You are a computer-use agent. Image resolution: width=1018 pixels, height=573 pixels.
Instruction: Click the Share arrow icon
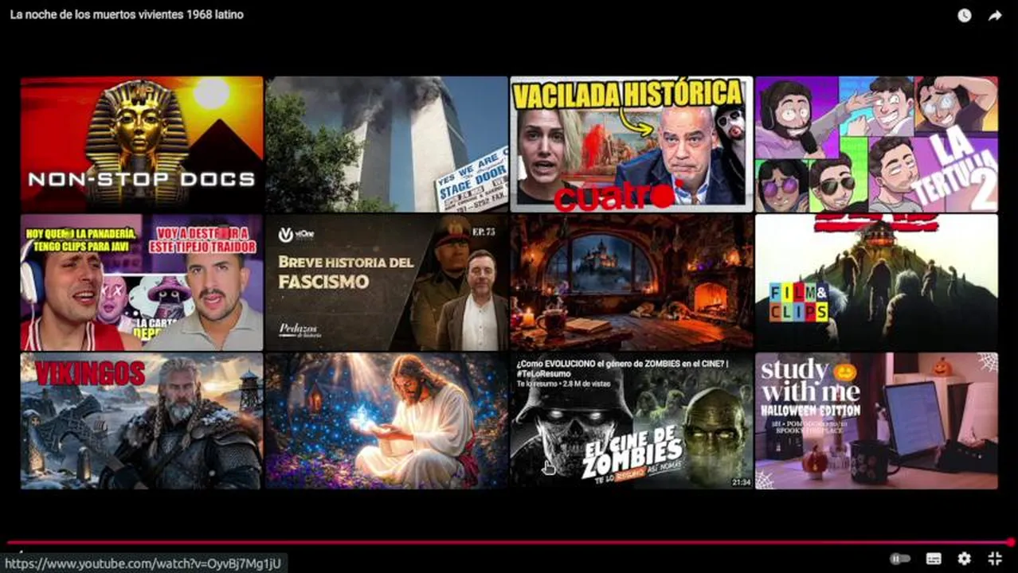click(x=995, y=15)
